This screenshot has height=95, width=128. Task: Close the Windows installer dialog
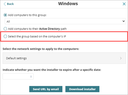(x=124, y=4)
